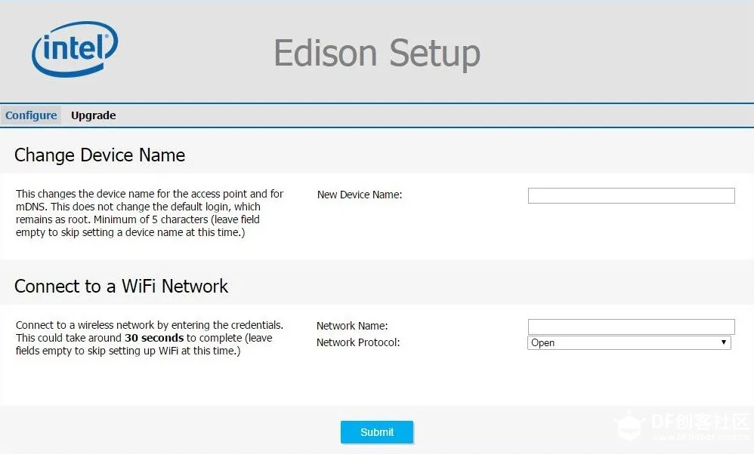Open the Configure tab
Viewport: 754px width, 454px height.
(31, 115)
